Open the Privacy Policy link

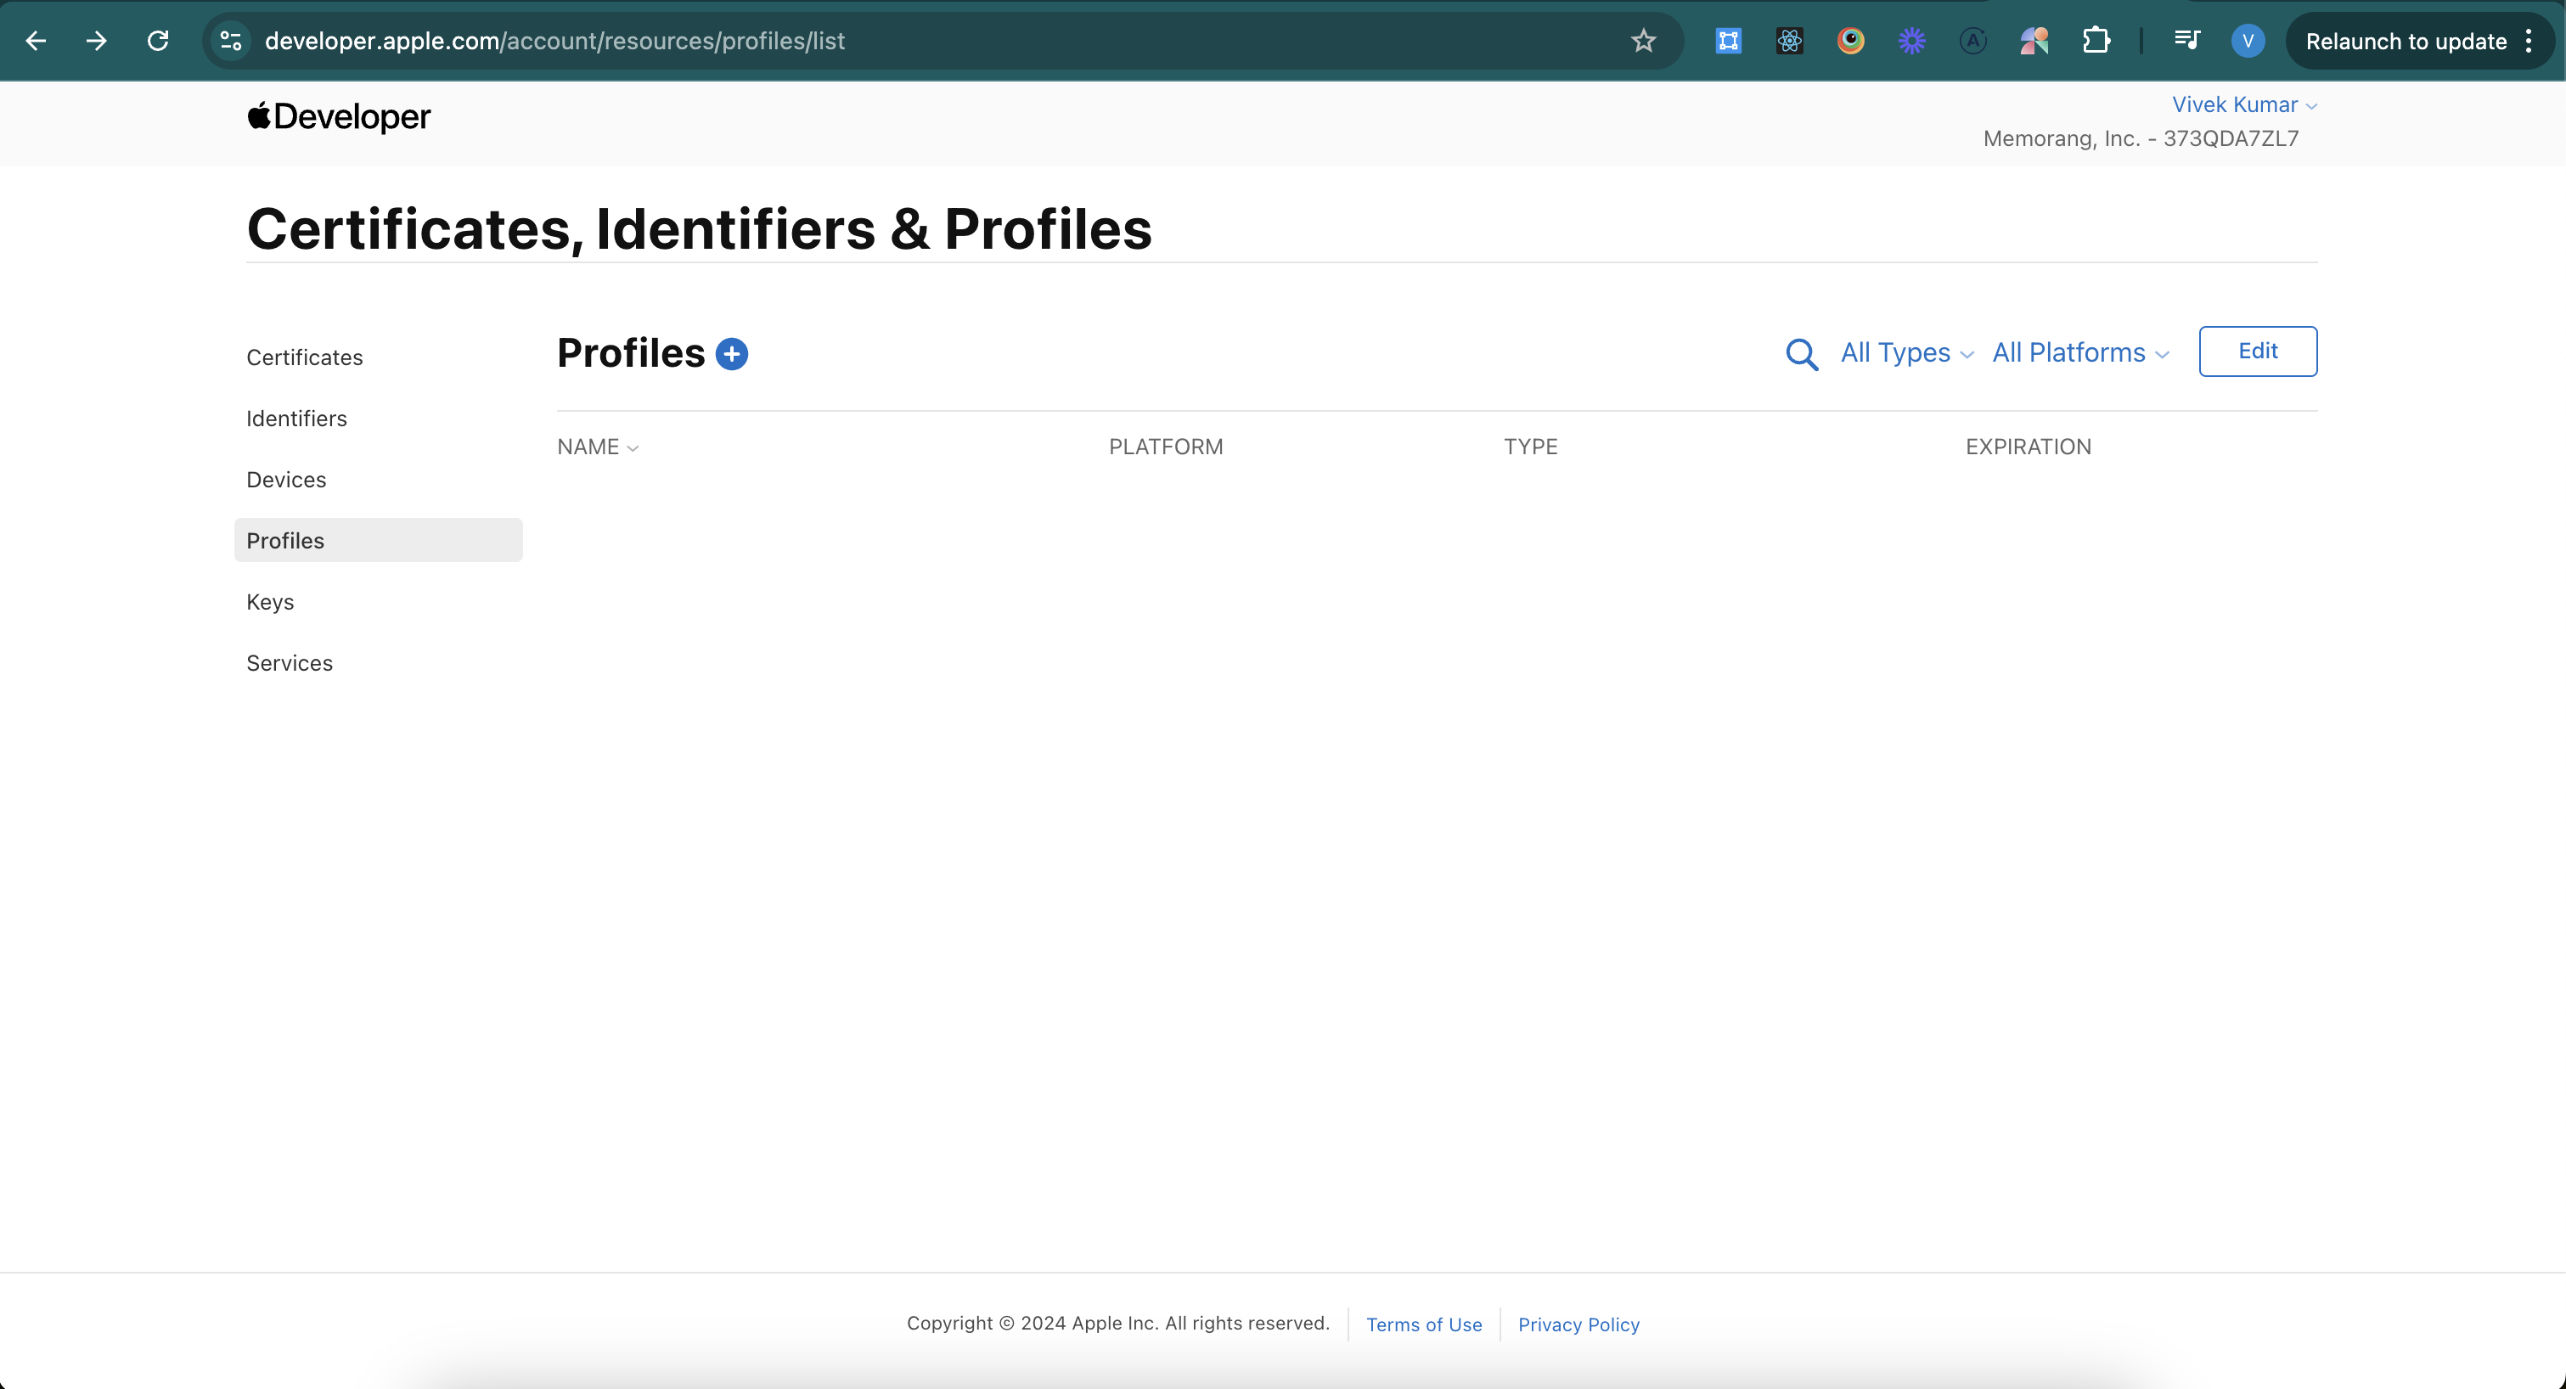coord(1578,1324)
